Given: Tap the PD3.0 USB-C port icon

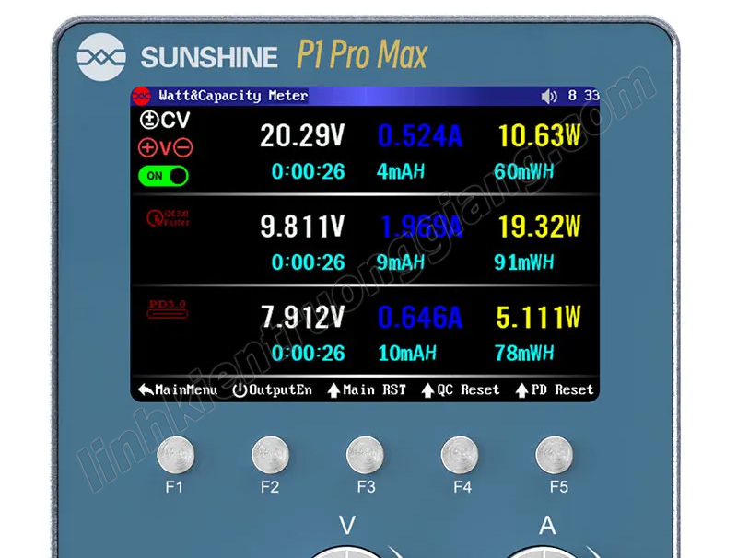Looking at the screenshot, I should coord(168,309).
